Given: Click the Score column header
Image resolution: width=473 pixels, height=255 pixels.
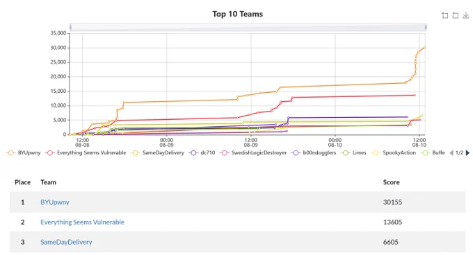Looking at the screenshot, I should point(391,182).
